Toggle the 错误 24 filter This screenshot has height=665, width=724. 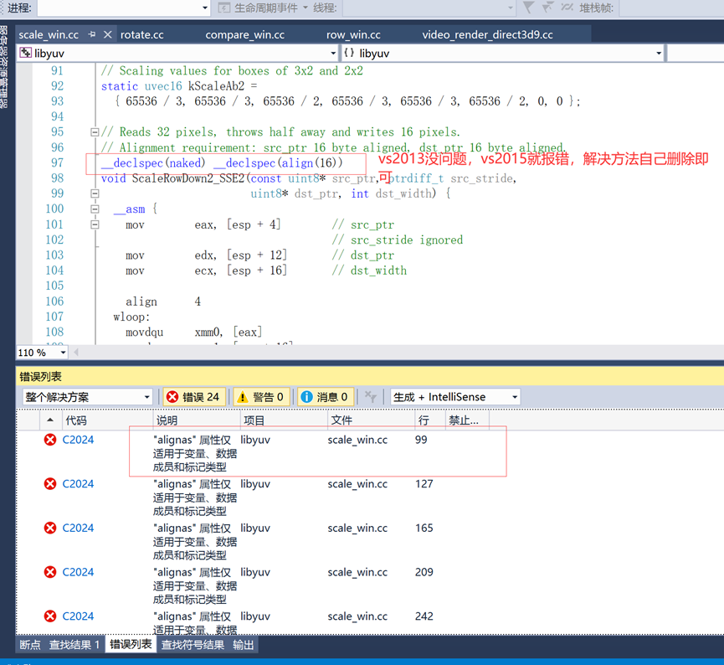click(x=194, y=397)
